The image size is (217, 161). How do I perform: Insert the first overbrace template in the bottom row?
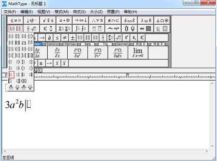click(x=11, y=87)
